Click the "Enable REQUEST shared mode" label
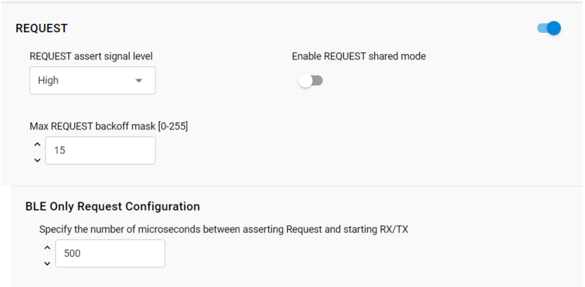 [359, 57]
